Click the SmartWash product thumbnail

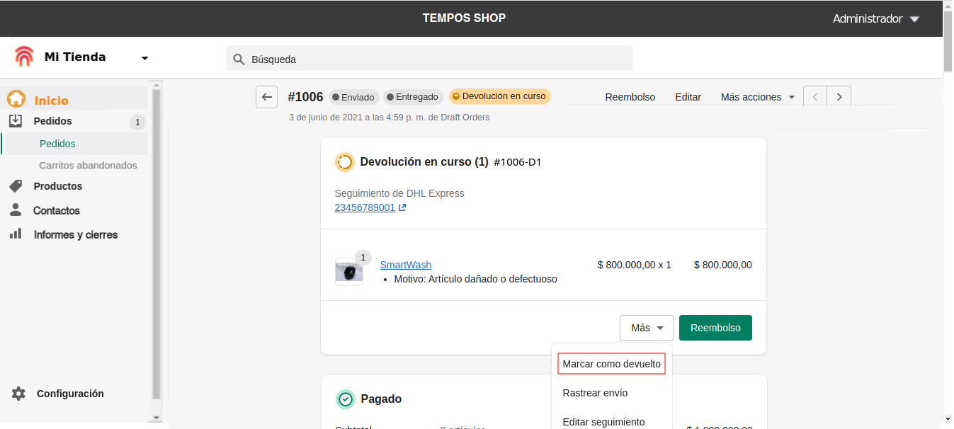348,272
